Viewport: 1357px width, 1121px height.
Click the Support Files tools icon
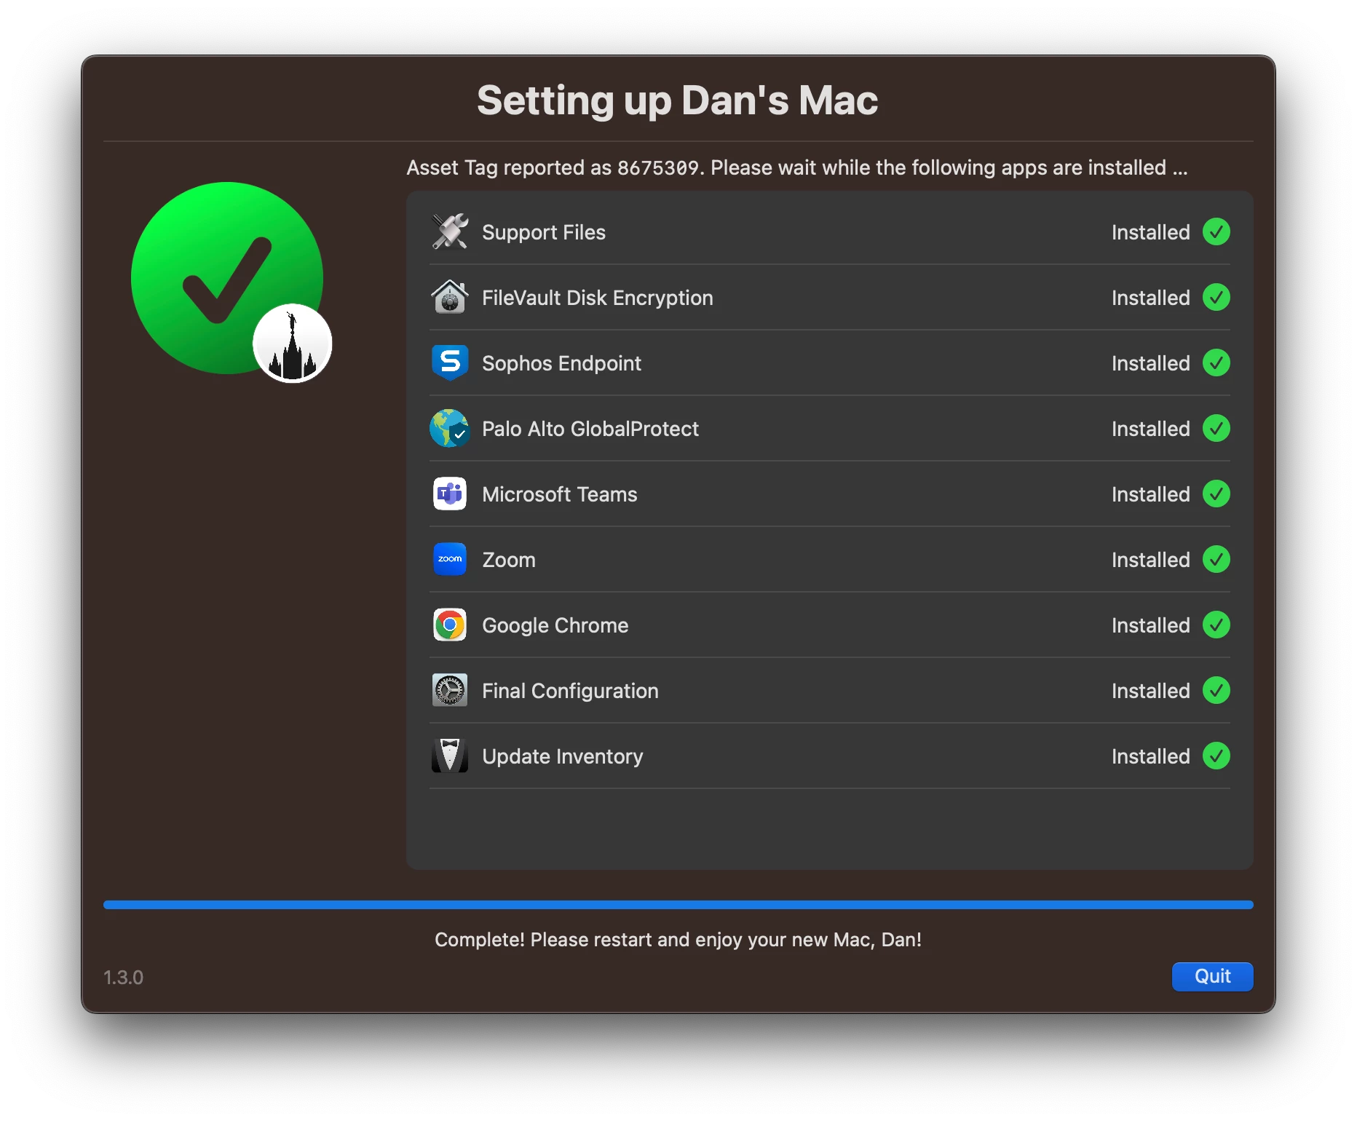450,231
